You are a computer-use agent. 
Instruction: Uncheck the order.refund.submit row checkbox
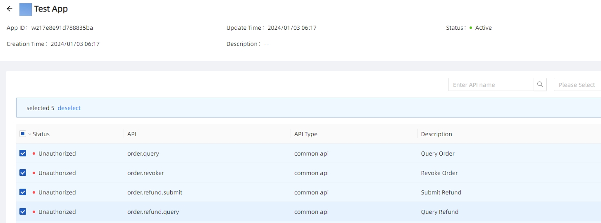pos(23,192)
